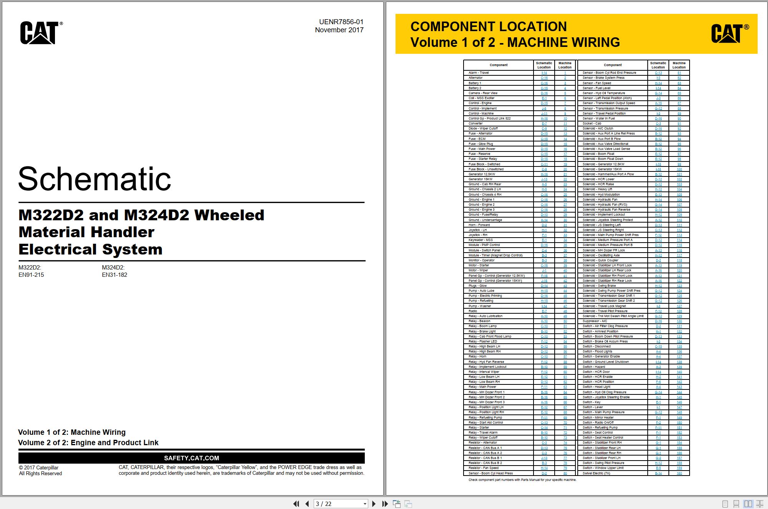Open machine location 12 for Diode - Wiper Cutoff

coord(565,128)
